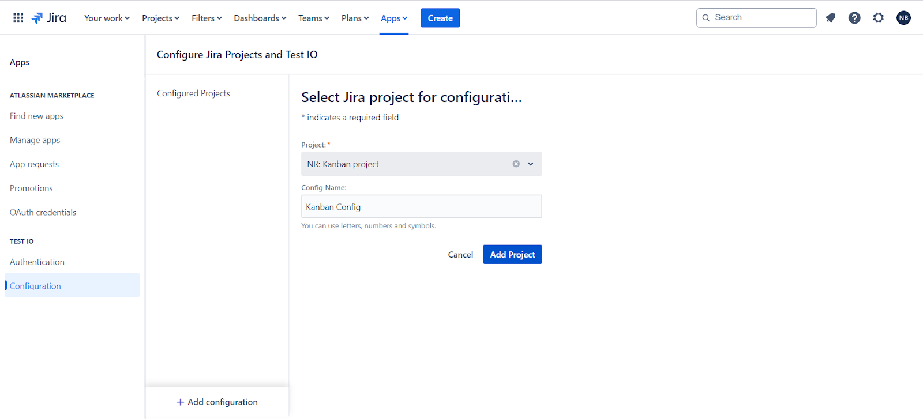Open the NB profile avatar
923x419 pixels.
[x=903, y=18]
